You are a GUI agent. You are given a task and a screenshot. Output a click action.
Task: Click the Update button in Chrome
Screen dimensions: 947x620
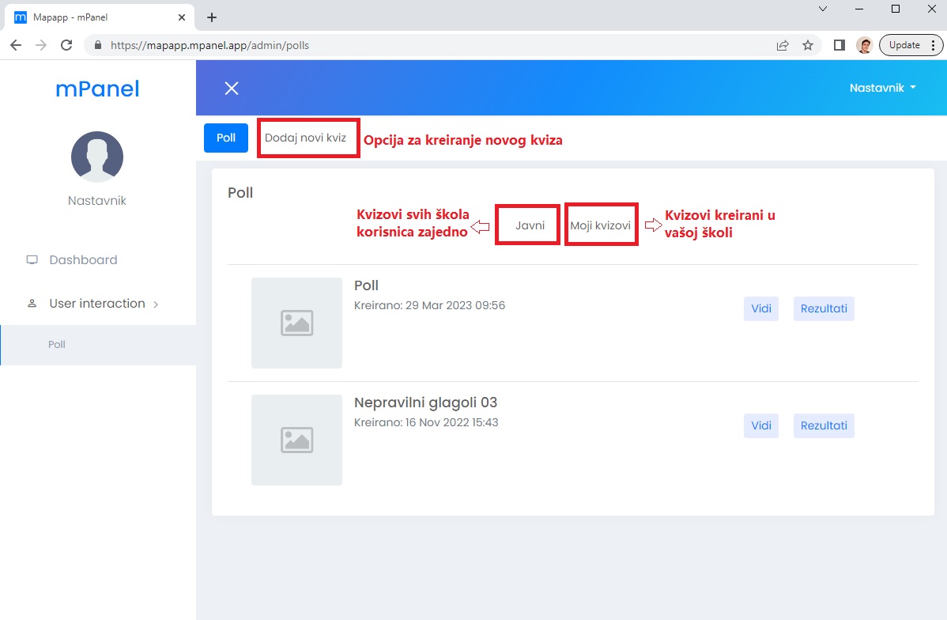coord(904,45)
